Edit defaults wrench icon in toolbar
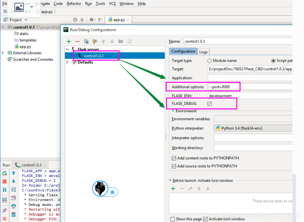This screenshot has height=222, width=304. pyautogui.click(x=95, y=41)
